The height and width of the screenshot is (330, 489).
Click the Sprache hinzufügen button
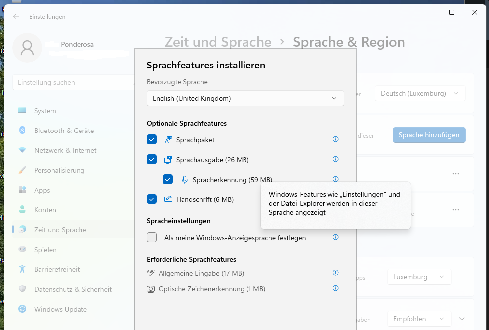click(428, 135)
